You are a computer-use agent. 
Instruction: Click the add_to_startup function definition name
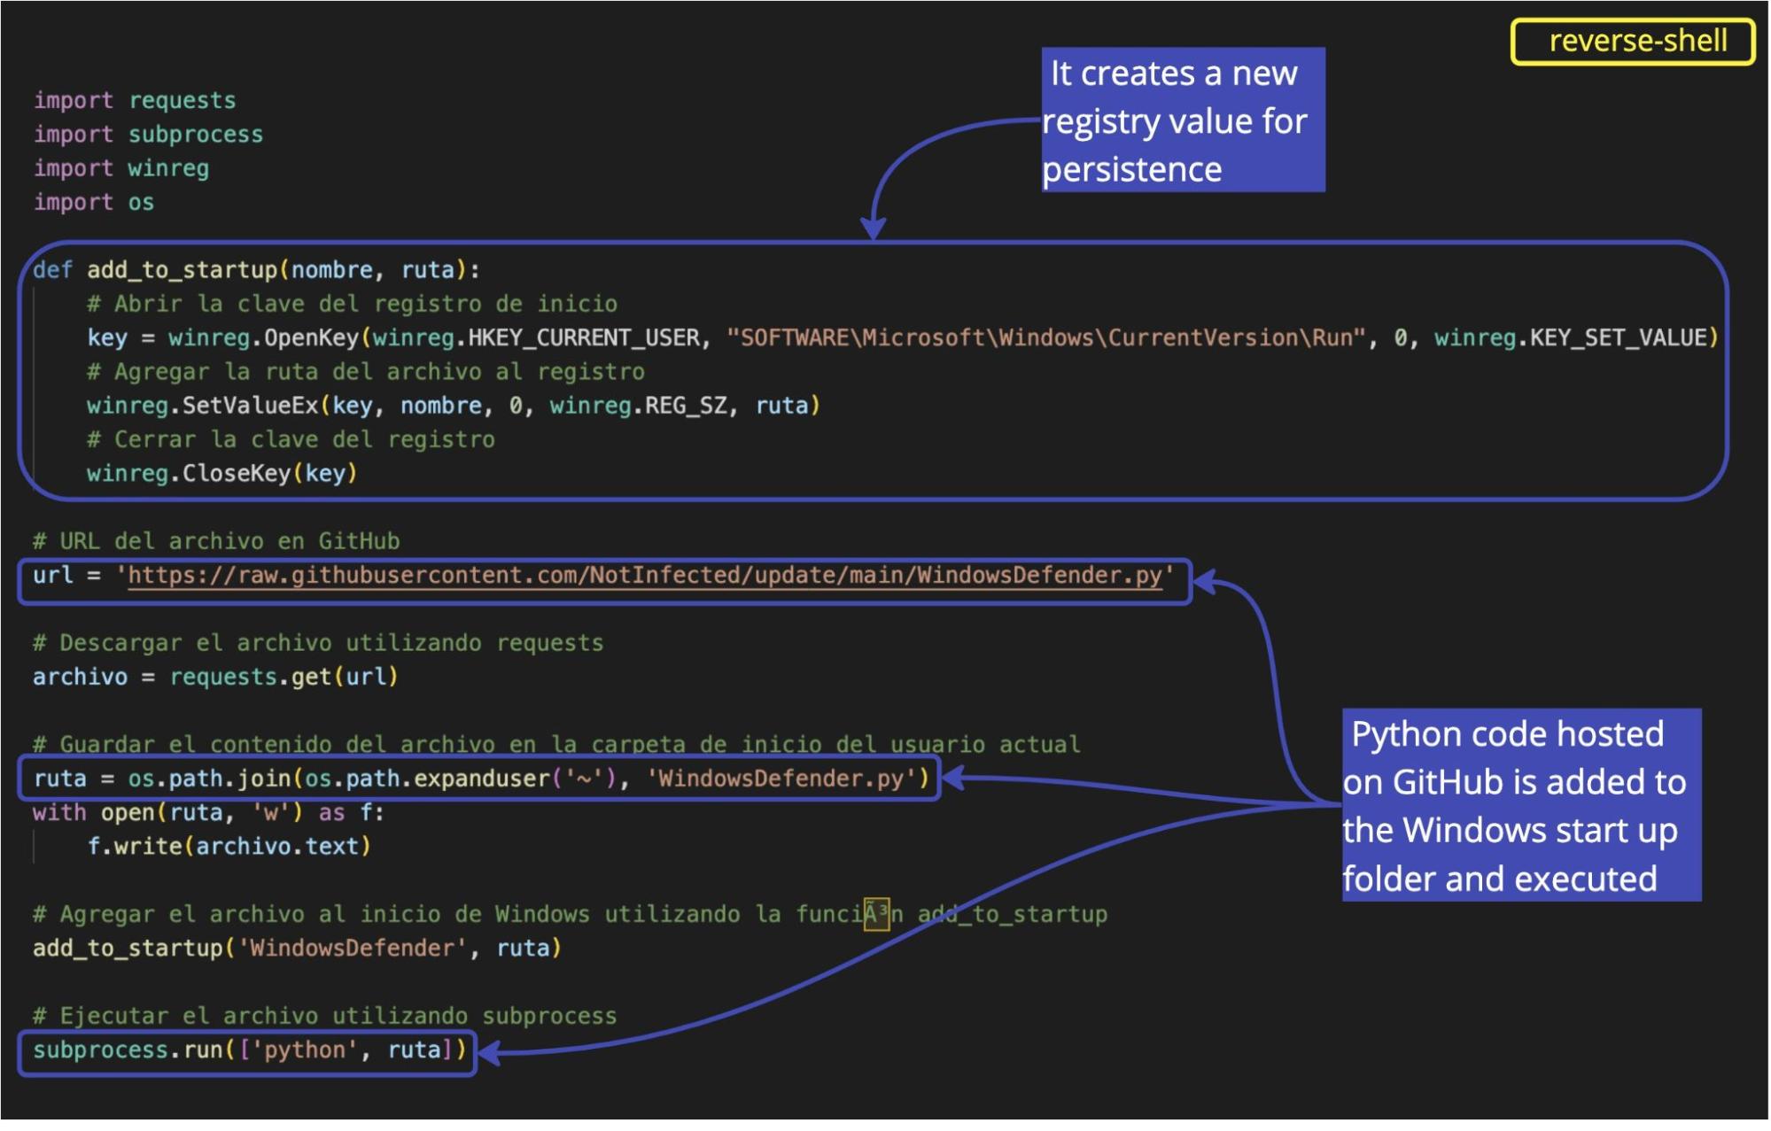(x=182, y=270)
